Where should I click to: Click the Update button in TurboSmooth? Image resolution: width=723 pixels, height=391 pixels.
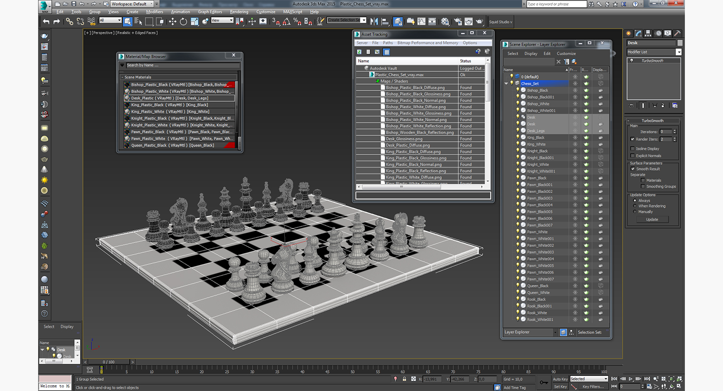(x=652, y=219)
